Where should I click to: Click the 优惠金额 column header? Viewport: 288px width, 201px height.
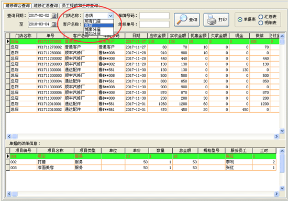click(x=198, y=36)
